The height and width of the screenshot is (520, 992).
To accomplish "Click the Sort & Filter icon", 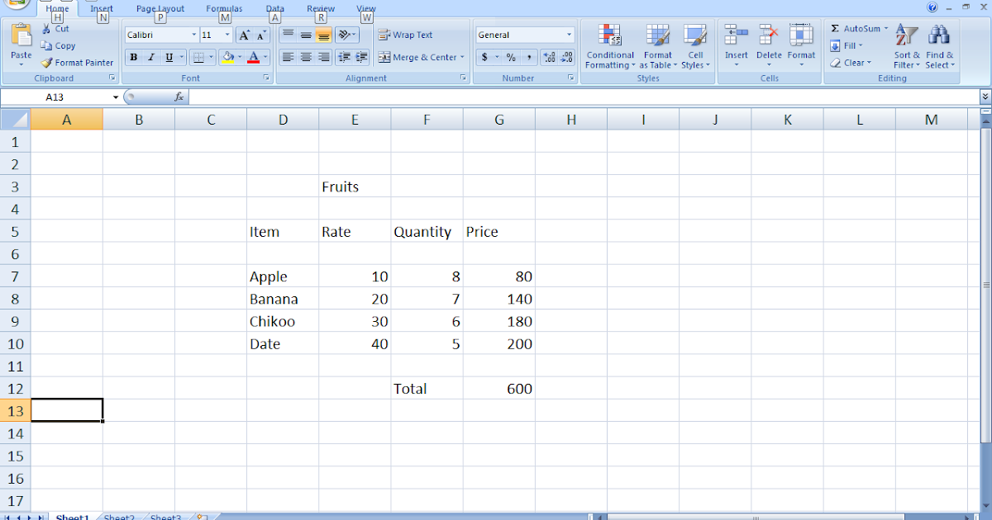I will [x=907, y=36].
